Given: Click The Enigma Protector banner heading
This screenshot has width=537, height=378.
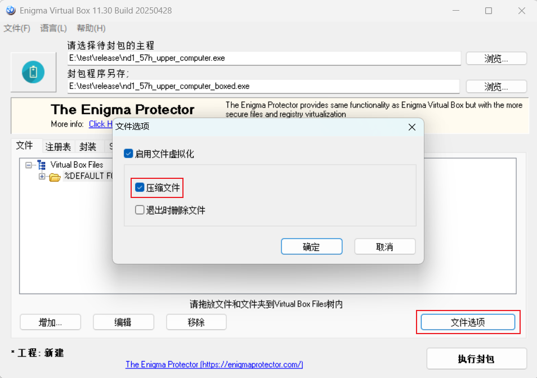Looking at the screenshot, I should [123, 110].
